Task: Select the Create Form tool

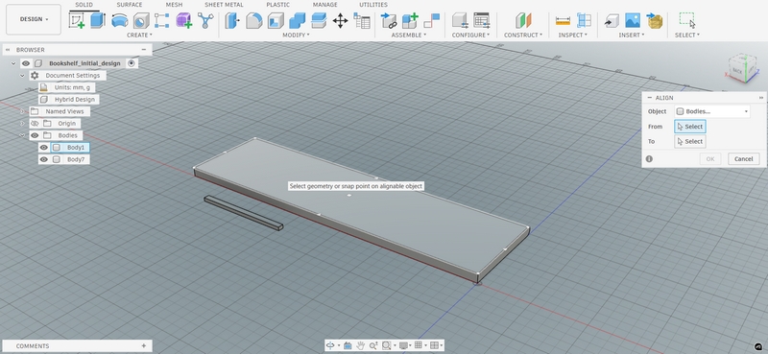Action: (x=183, y=20)
